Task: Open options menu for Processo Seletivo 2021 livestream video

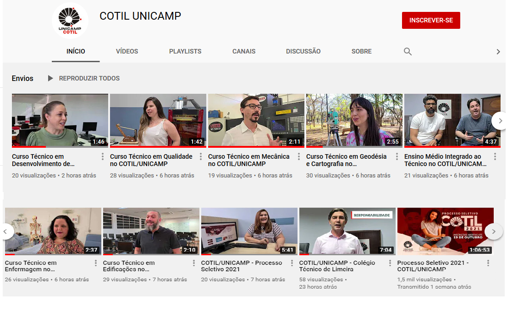Action: [x=488, y=263]
